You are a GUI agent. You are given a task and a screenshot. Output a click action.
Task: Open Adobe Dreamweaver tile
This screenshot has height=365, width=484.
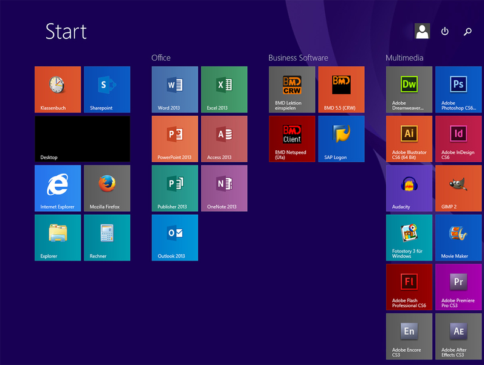coord(409,89)
